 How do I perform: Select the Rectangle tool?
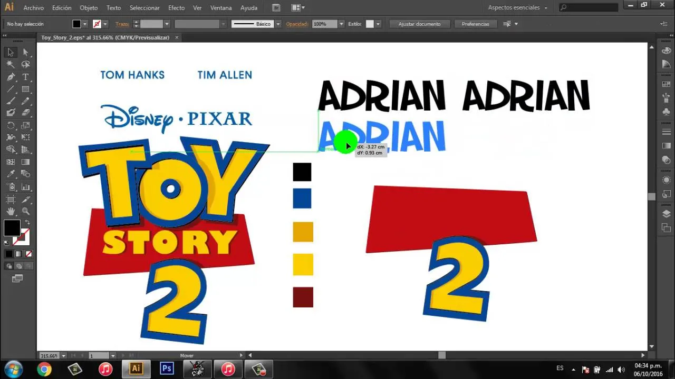point(25,89)
